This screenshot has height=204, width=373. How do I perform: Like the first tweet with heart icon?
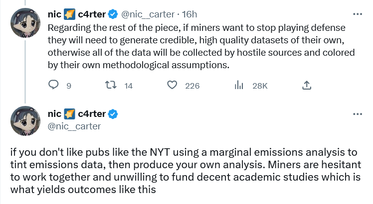point(172,86)
